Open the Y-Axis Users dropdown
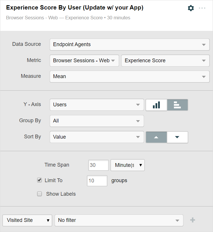Image resolution: width=213 pixels, height=232 pixels. click(x=97, y=105)
